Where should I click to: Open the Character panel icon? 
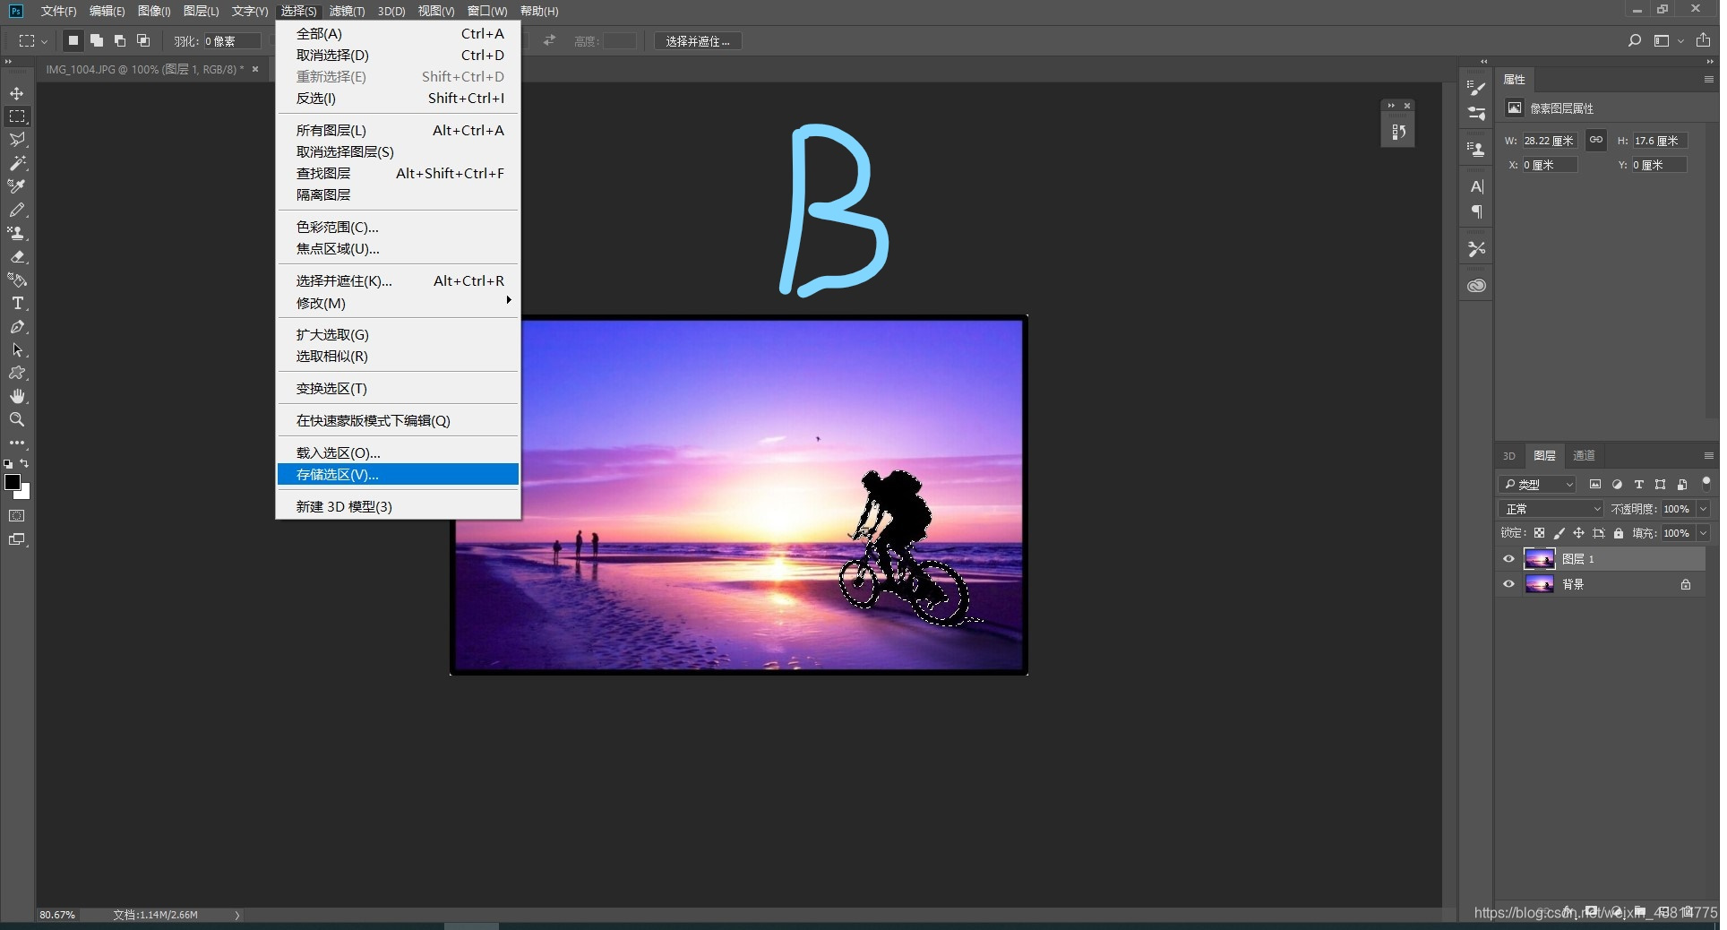coord(1476,186)
